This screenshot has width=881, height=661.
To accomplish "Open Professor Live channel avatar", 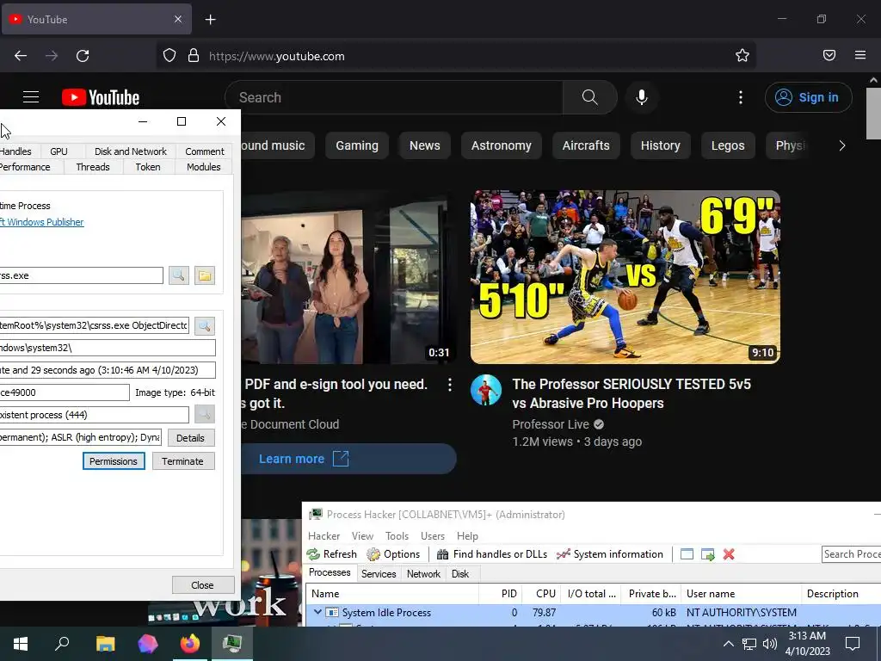I will 485,390.
